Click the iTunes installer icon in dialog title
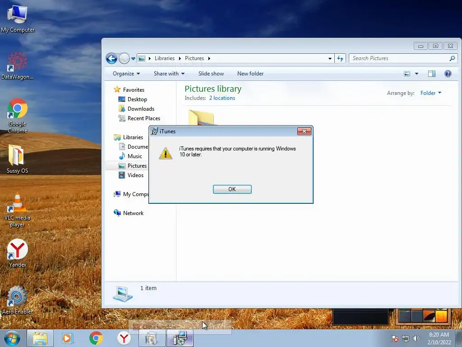Screen dimensions: 462x347 (154, 131)
